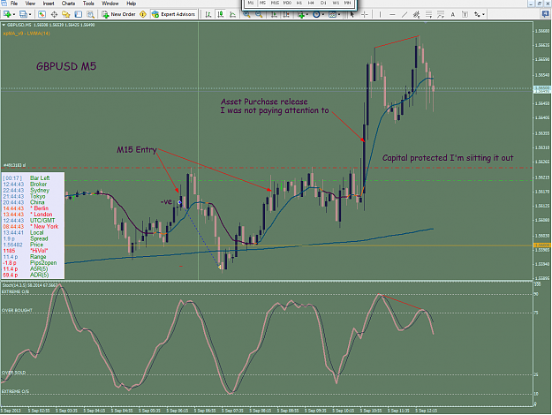This screenshot has width=552, height=415.
Task: Show the Market Watch window
Action: coord(42,14)
